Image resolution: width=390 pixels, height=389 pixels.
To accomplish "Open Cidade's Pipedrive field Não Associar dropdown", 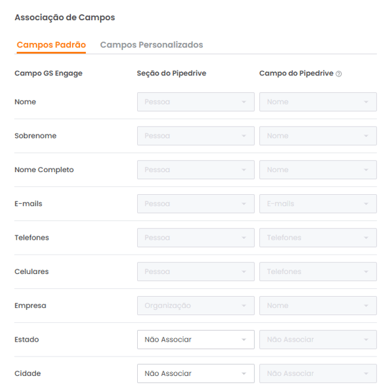I will (318, 373).
